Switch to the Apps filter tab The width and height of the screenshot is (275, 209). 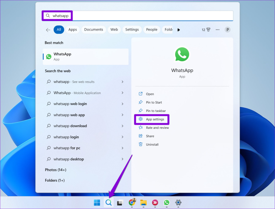click(x=72, y=29)
